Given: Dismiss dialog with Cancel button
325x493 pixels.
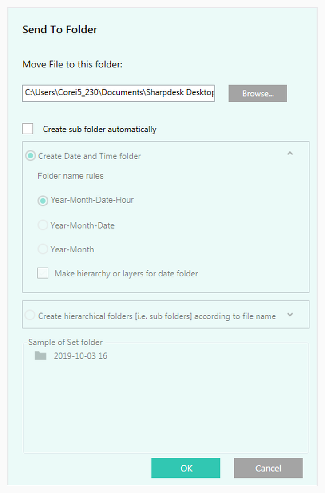Looking at the screenshot, I should pyautogui.click(x=268, y=468).
